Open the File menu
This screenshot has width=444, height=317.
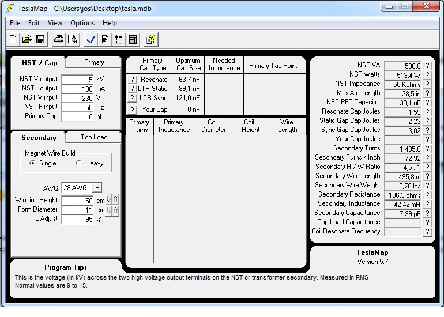tap(15, 23)
